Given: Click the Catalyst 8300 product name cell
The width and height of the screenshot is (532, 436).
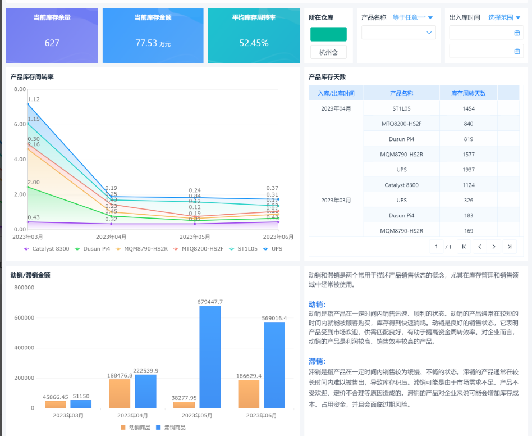Looking at the screenshot, I should pos(401,185).
